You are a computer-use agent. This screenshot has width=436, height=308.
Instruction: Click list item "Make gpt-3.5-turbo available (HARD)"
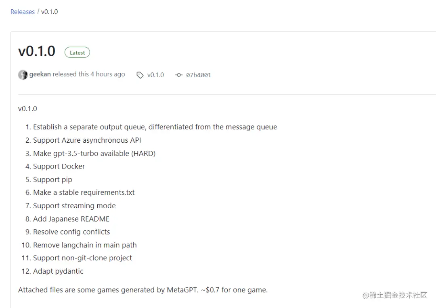point(94,154)
